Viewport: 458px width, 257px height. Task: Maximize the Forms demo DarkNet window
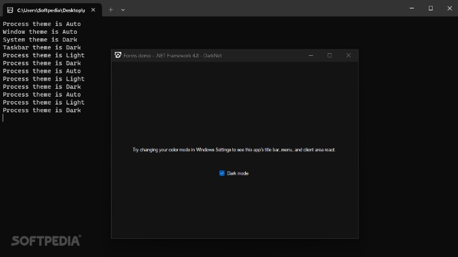click(330, 55)
